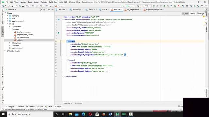Collapse the app module node
Viewport: 209px width, 117px height.
point(5,13)
